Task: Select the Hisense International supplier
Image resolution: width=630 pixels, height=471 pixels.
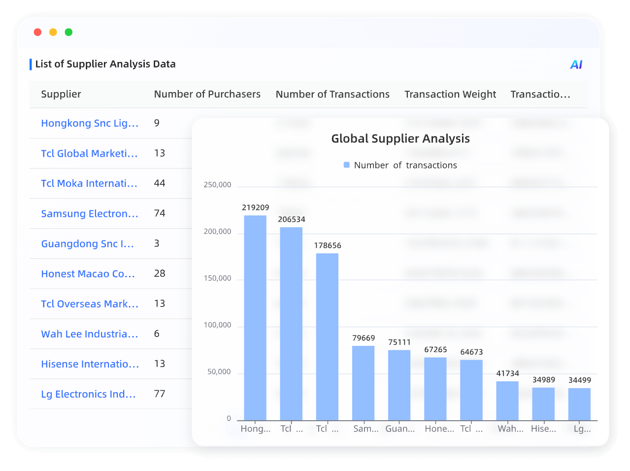Action: pos(90,364)
